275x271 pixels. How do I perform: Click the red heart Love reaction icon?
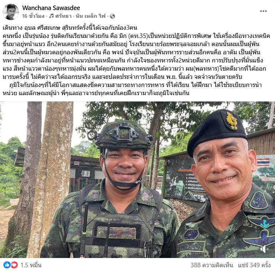14,265
